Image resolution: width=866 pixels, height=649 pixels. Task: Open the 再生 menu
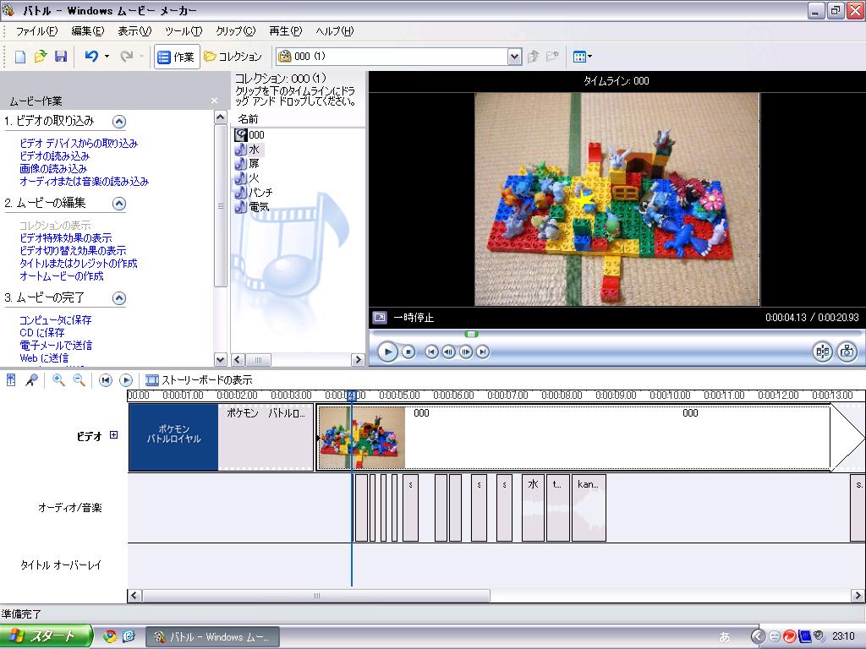click(x=286, y=31)
